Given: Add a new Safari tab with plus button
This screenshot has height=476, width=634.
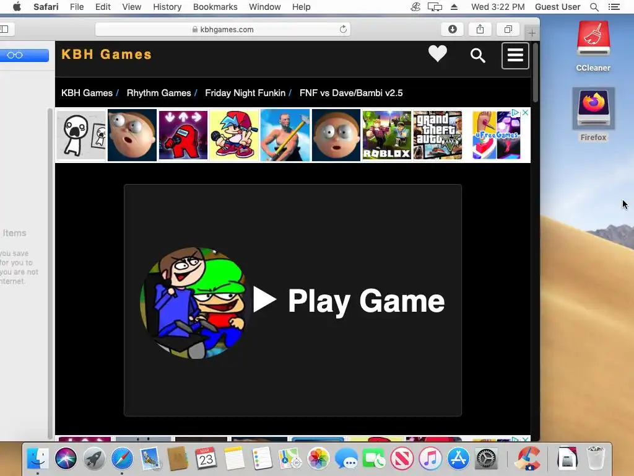Looking at the screenshot, I should (532, 33).
